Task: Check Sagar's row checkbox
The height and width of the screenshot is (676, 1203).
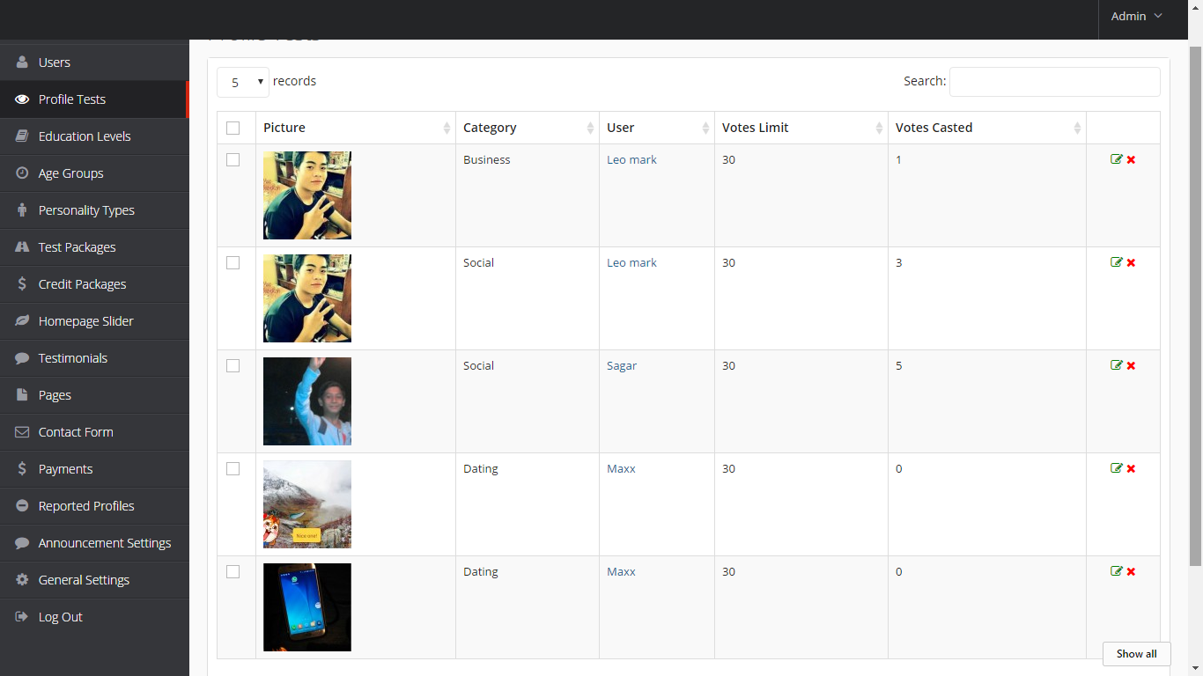Action: [232, 365]
